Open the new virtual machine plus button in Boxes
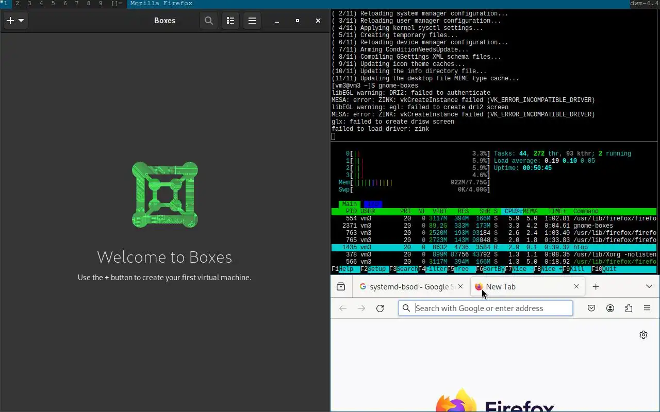 (10, 21)
